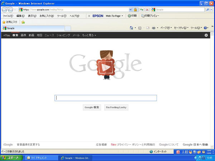The image size is (215, 161).
Task: Open the Google settings gear icon
Action: pyautogui.click(x=206, y=35)
